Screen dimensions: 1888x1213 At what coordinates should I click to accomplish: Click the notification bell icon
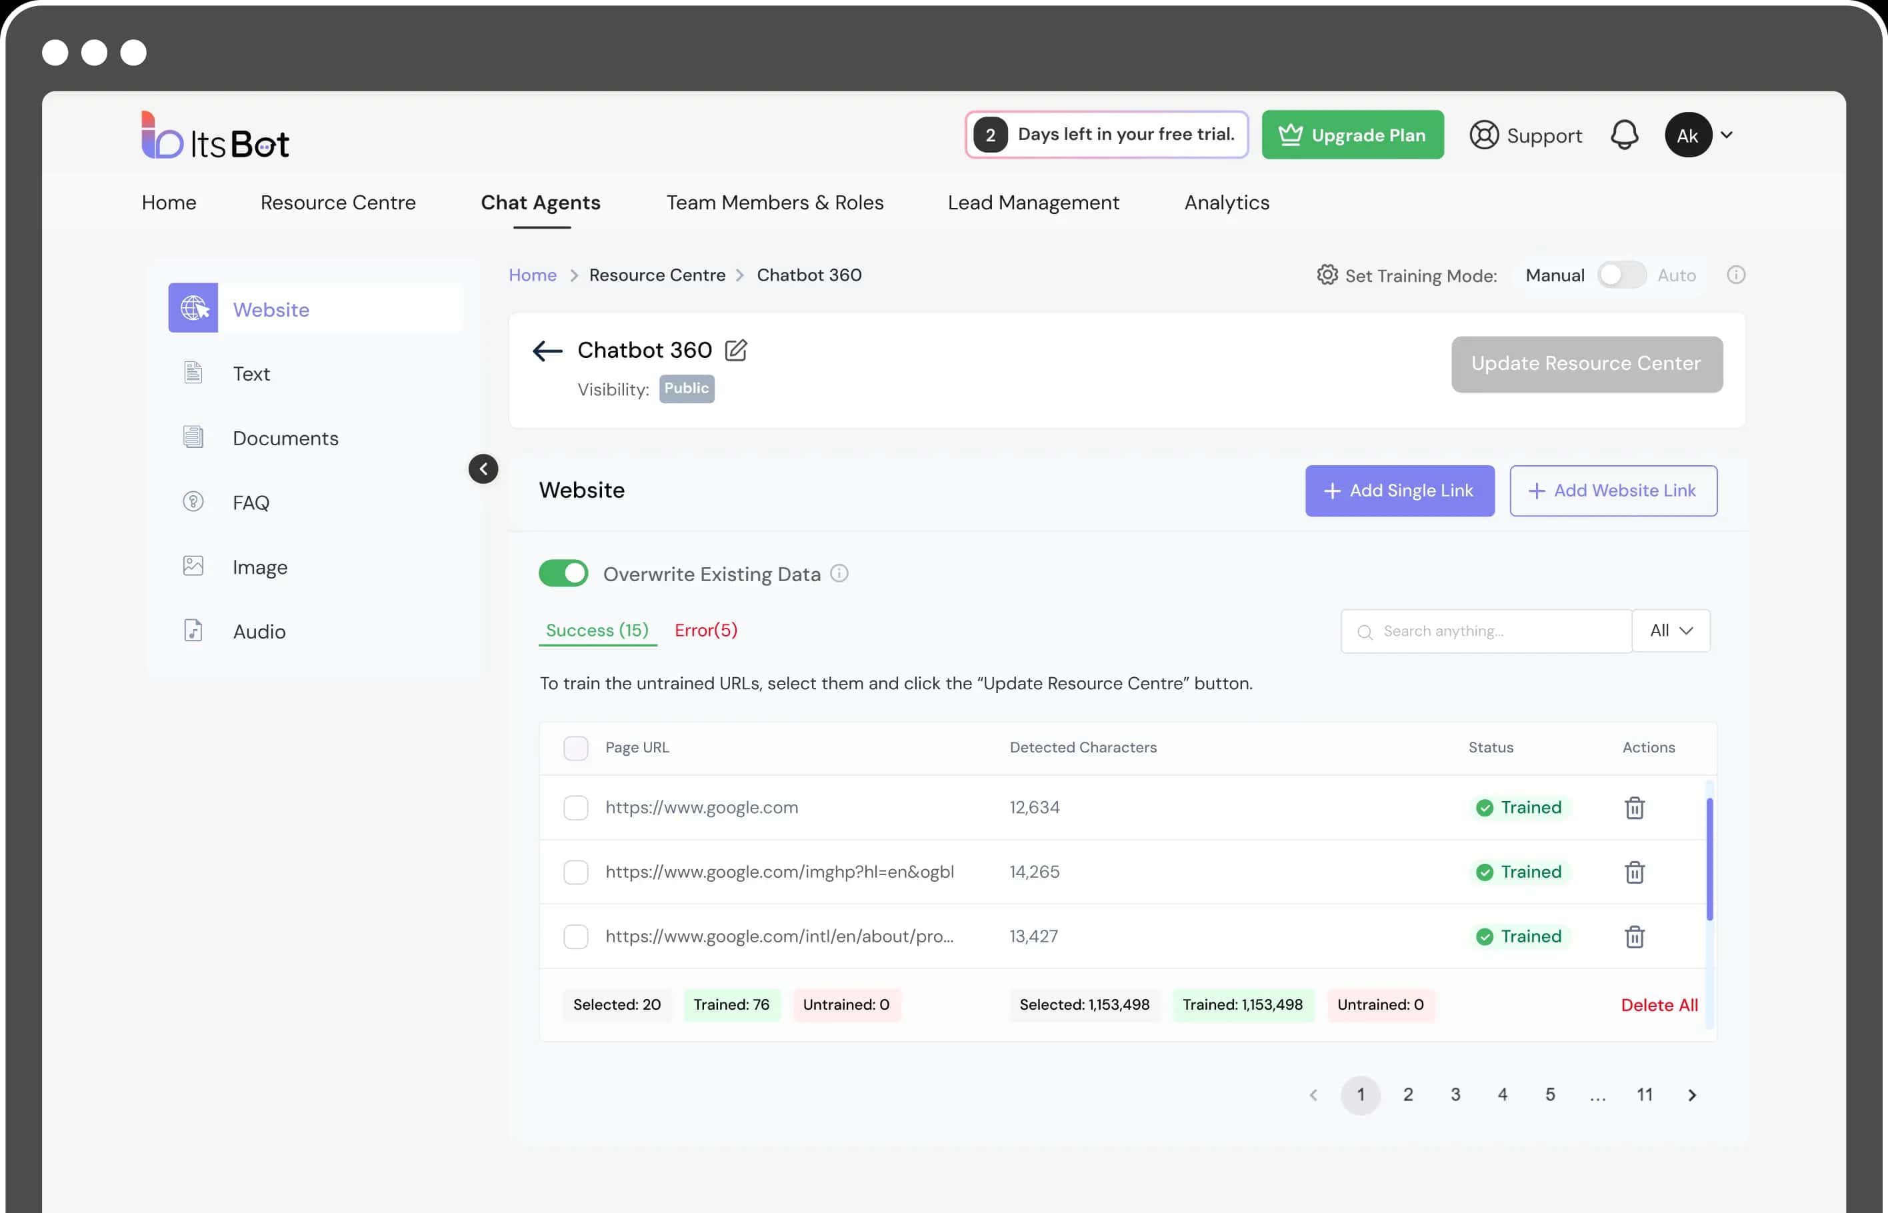(1623, 135)
